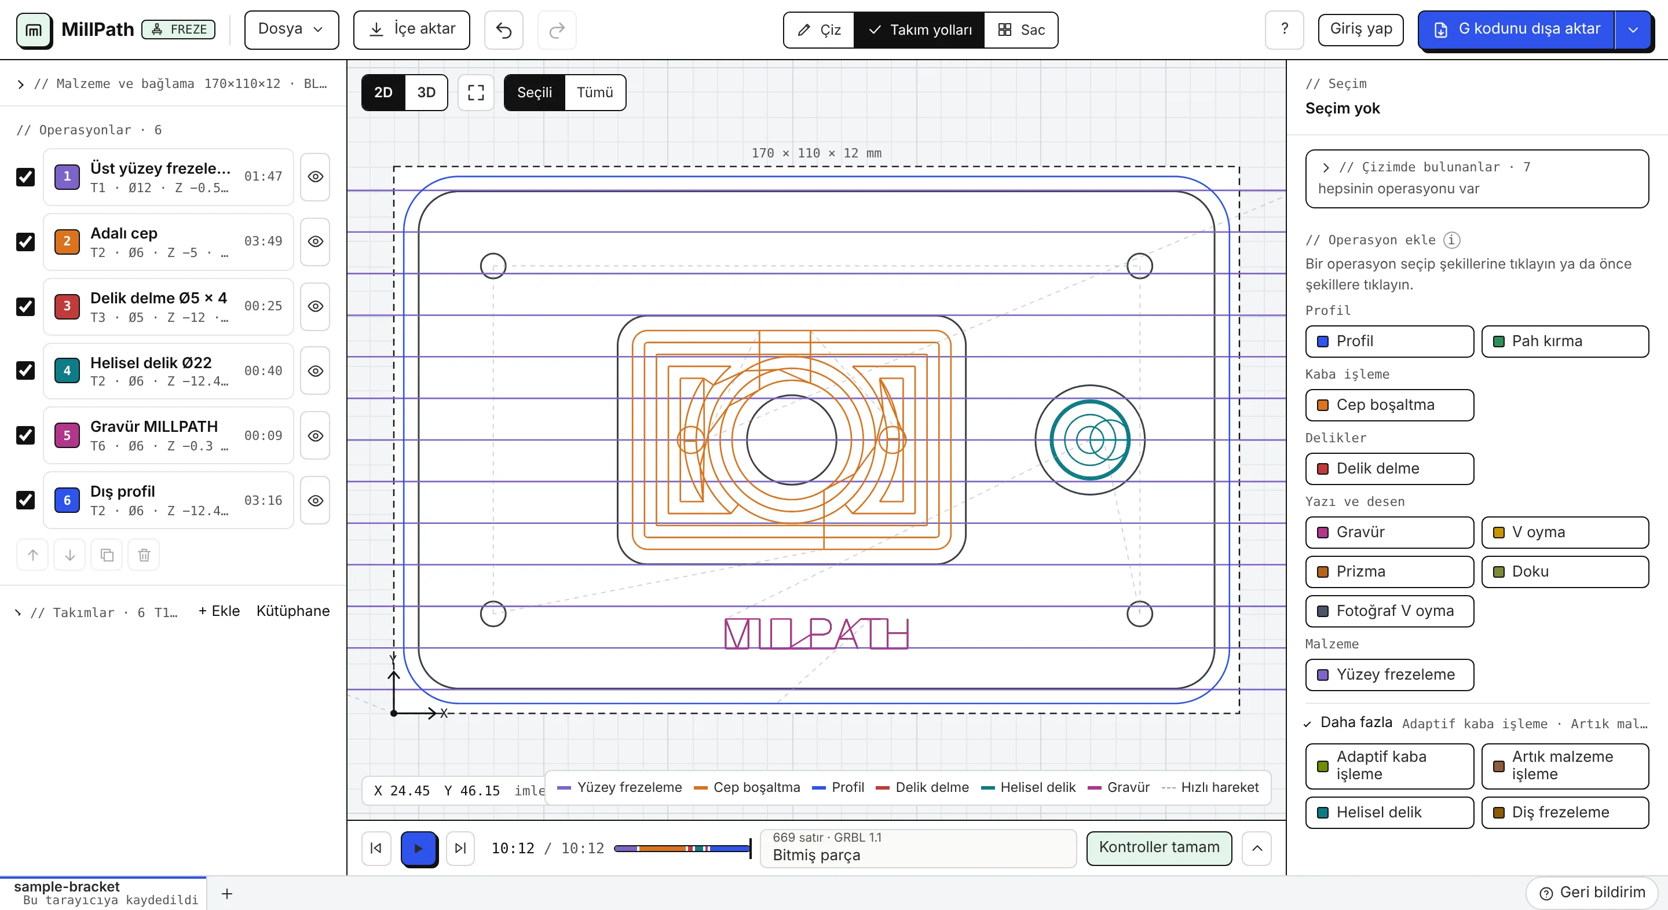Click the simulation progress timeline bar
Viewport: 1668px width, 910px height.
coord(682,848)
